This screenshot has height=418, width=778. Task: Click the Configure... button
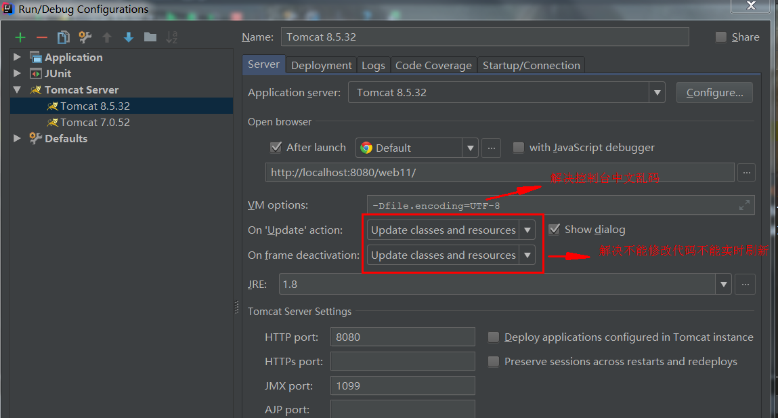click(x=714, y=92)
